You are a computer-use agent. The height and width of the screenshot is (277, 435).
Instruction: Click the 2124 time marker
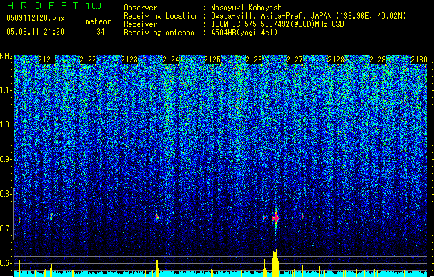click(171, 60)
